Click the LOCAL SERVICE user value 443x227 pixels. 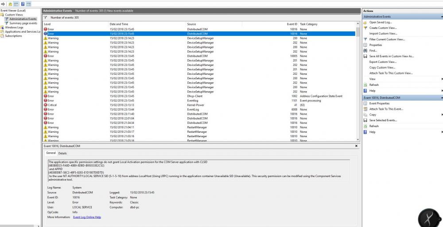click(x=82, y=207)
